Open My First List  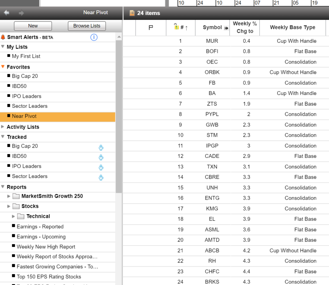[26, 56]
